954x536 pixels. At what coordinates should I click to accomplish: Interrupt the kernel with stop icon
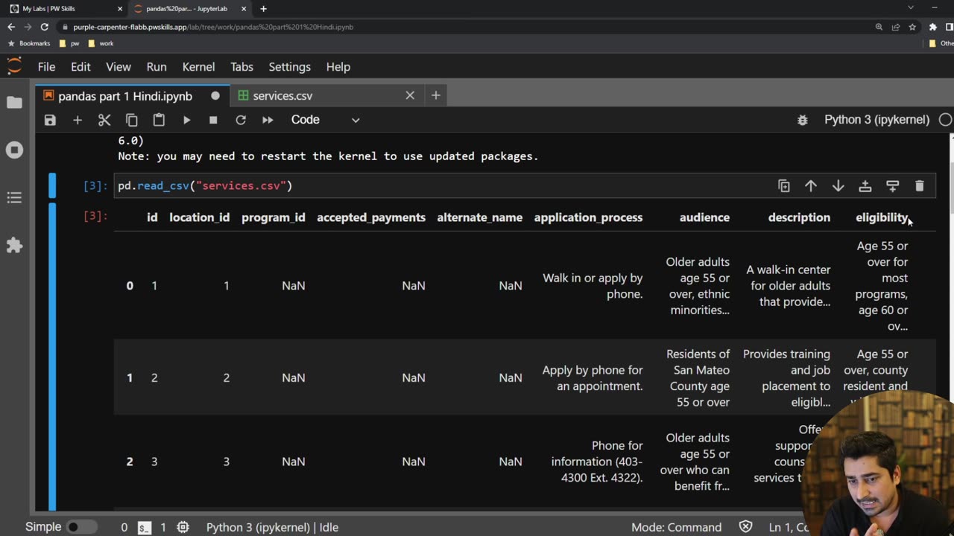[x=213, y=120]
